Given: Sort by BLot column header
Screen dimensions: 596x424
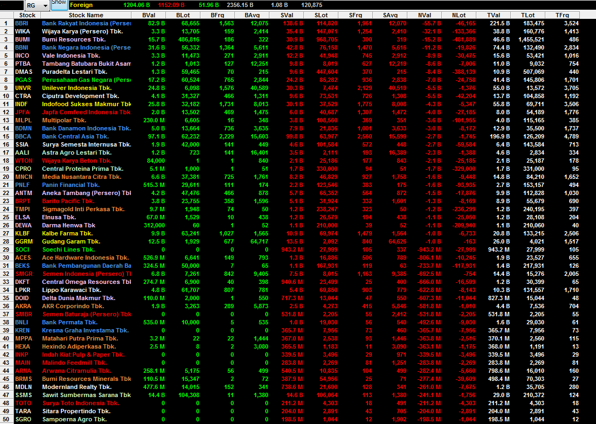Looking at the screenshot, I should pos(183,15).
